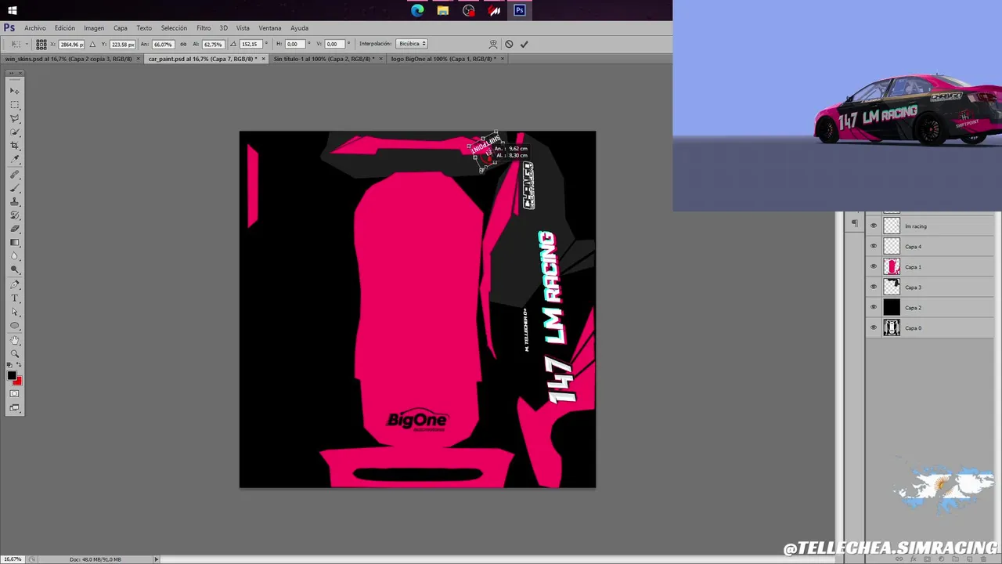Commit the transform with the checkmark
This screenshot has height=564, width=1002.
coord(524,44)
